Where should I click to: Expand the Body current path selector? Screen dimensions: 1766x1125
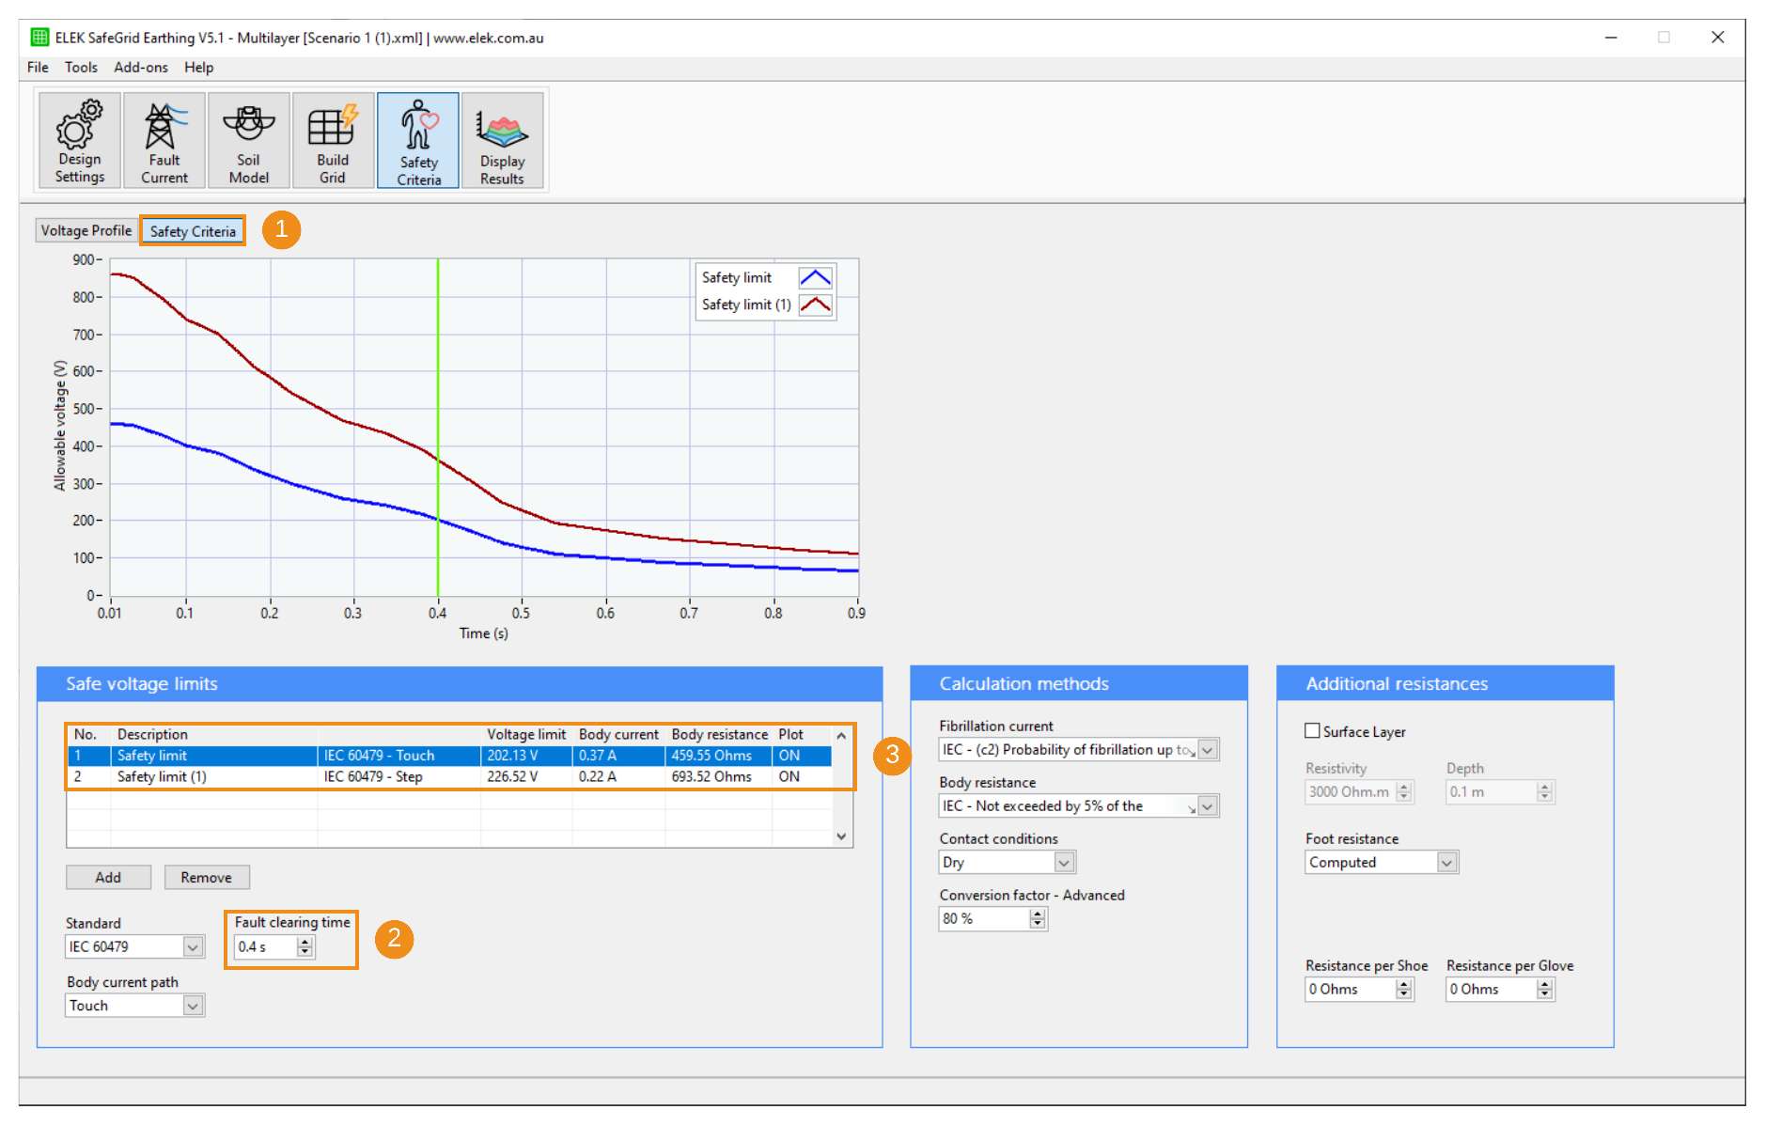[192, 1005]
